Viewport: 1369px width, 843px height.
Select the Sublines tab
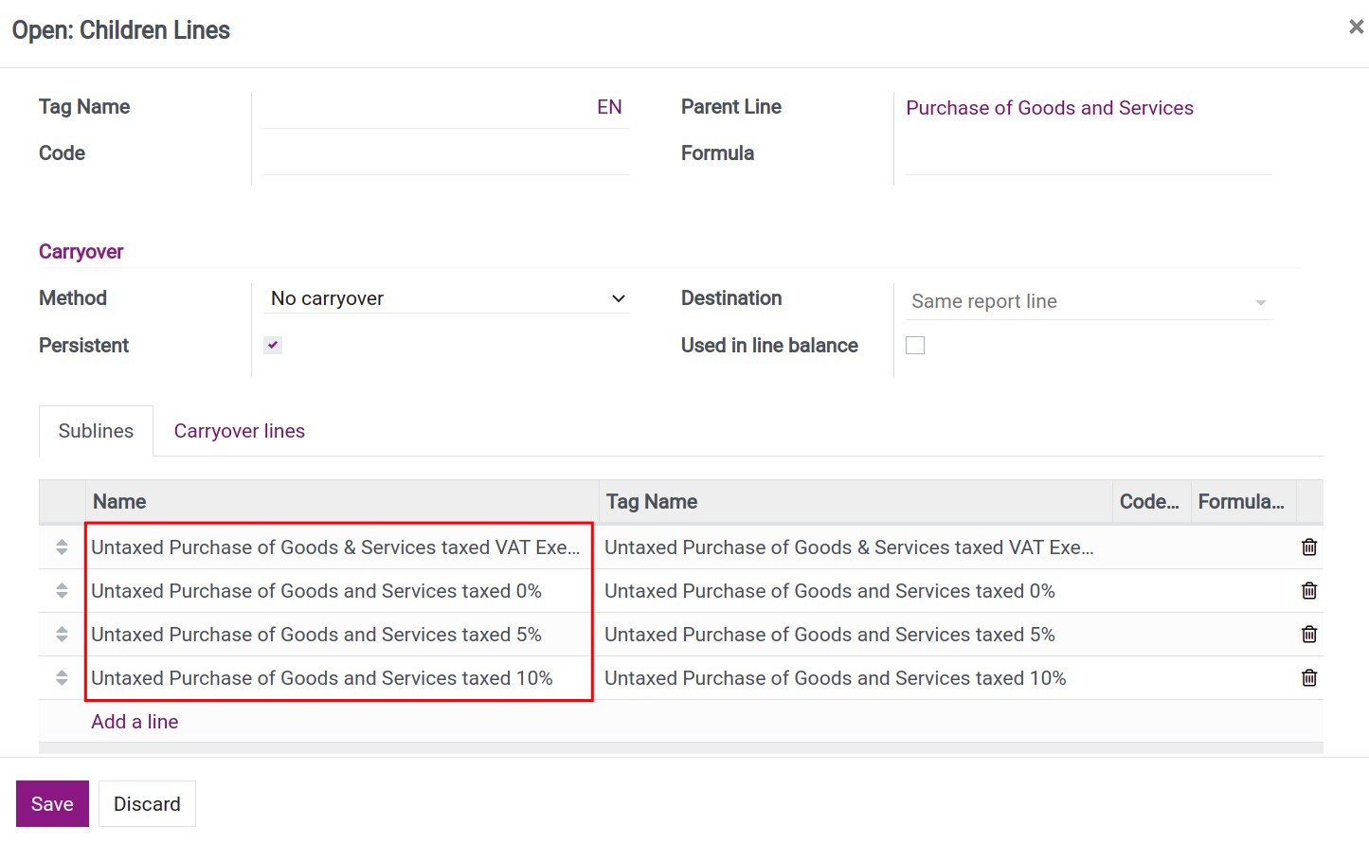[95, 431]
